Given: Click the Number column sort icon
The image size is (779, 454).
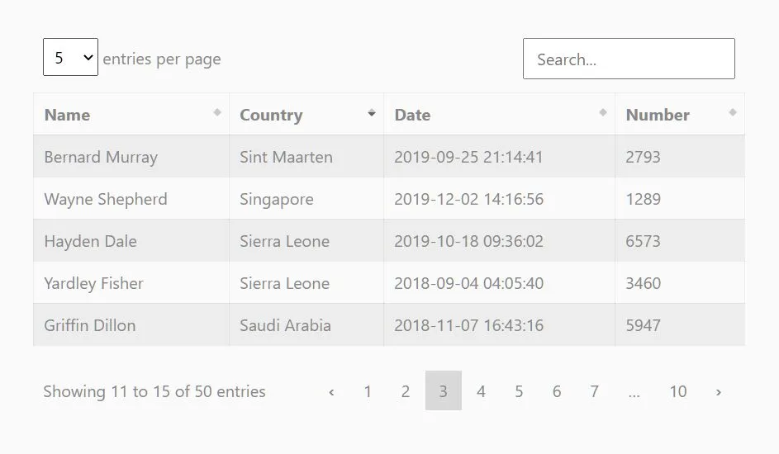Looking at the screenshot, I should point(732,112).
